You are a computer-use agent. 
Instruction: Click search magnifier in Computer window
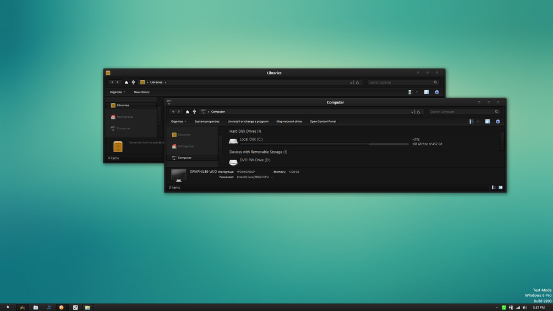pos(496,112)
